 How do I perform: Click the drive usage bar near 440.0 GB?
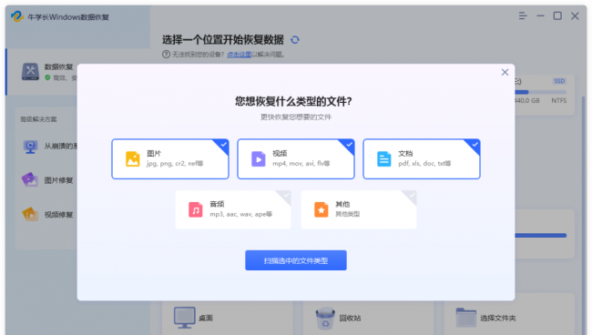(x=541, y=92)
